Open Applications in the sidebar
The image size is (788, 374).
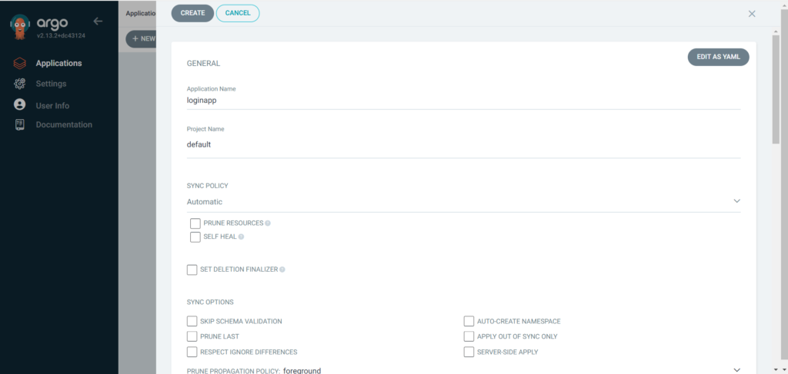point(58,63)
